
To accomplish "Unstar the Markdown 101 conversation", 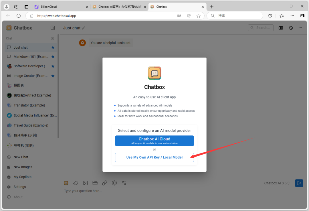I will [x=53, y=57].
